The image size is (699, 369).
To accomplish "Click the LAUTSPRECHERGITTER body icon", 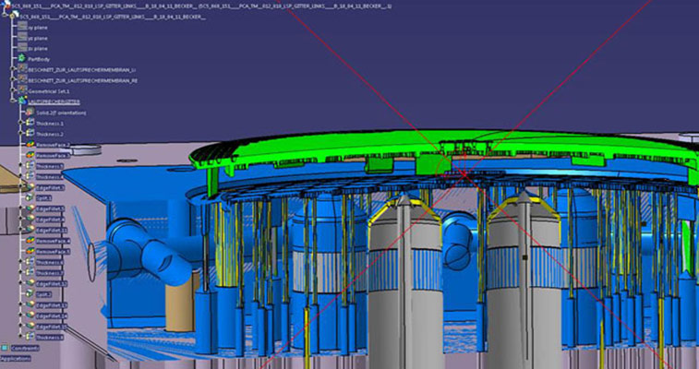I will click(22, 101).
